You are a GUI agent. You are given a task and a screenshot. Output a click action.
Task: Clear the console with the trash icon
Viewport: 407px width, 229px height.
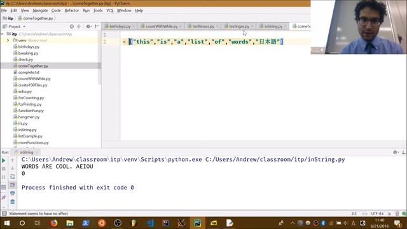pyautogui.click(x=13, y=202)
